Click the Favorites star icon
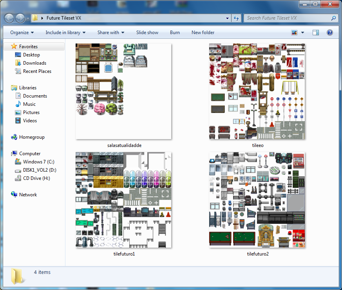 click(14, 46)
